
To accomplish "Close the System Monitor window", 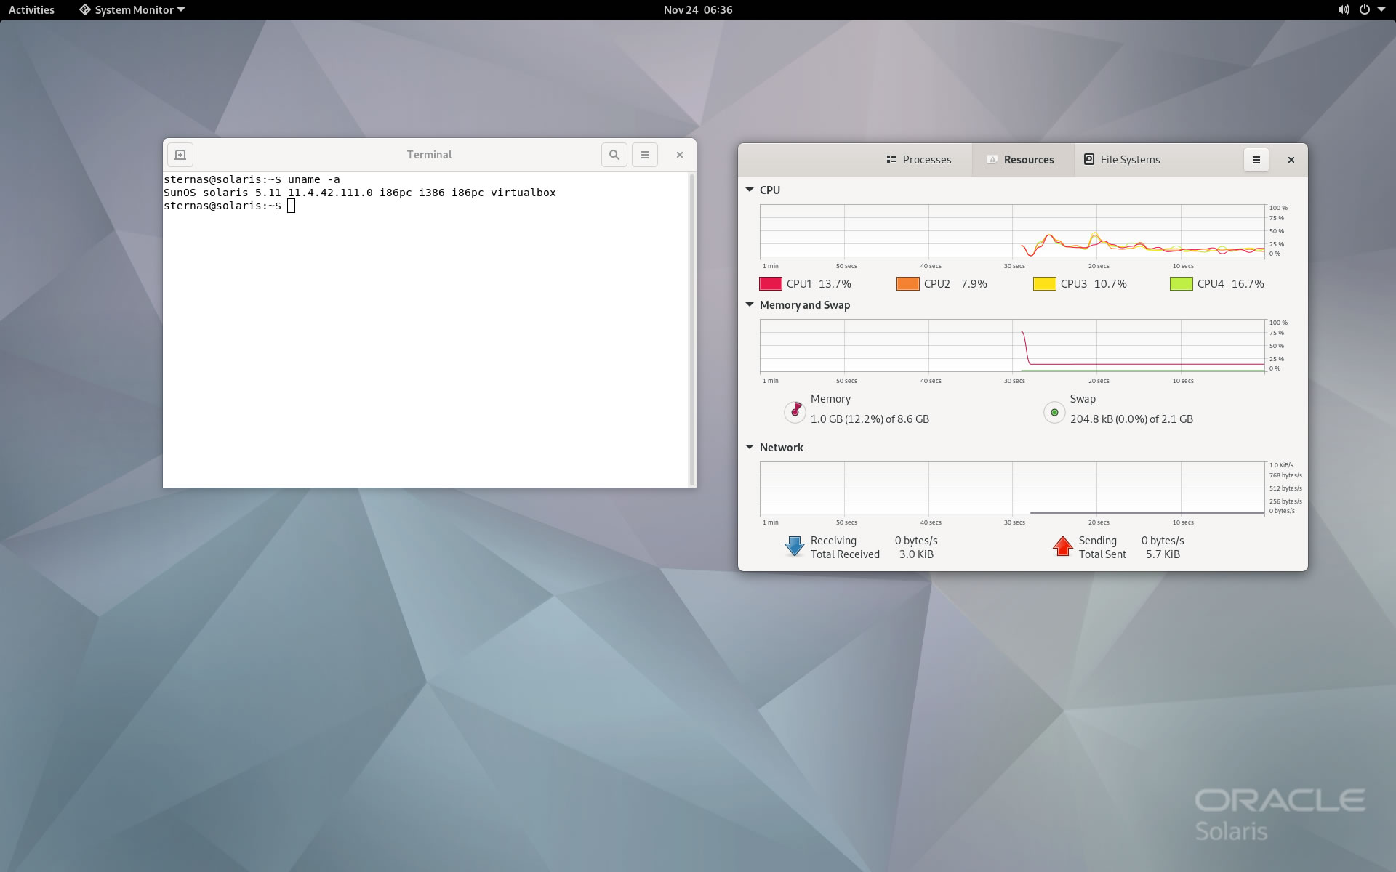I will click(x=1291, y=160).
